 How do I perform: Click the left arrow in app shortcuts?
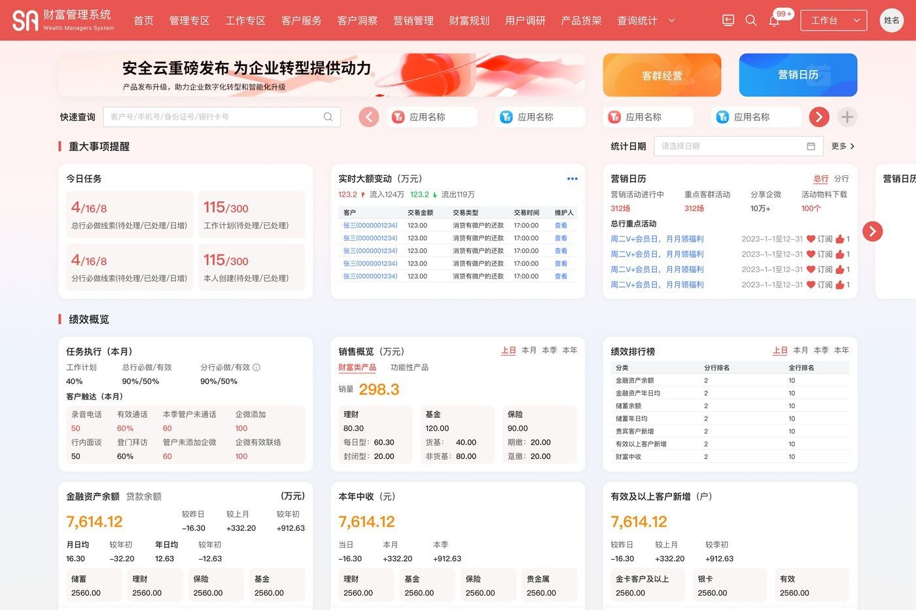pos(369,117)
